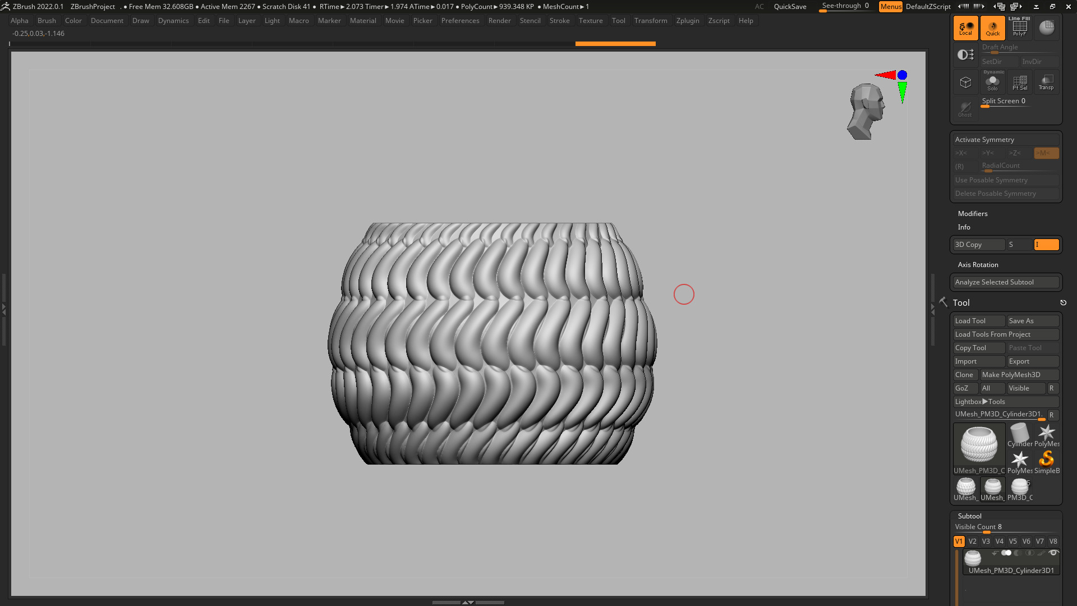Expand the Axis Rotation section
The width and height of the screenshot is (1077, 606).
click(978, 265)
